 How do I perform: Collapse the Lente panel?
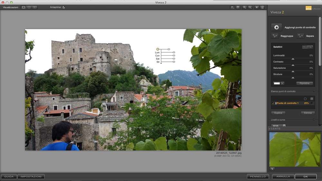[270, 129]
